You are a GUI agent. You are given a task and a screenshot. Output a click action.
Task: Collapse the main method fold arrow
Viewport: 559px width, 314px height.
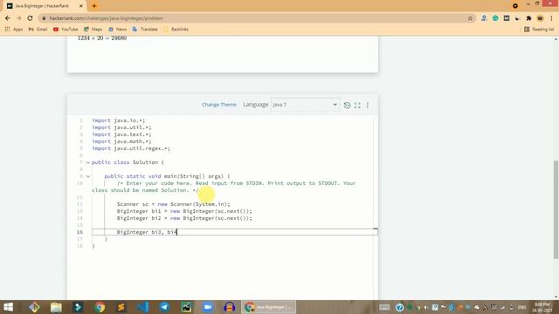click(88, 176)
